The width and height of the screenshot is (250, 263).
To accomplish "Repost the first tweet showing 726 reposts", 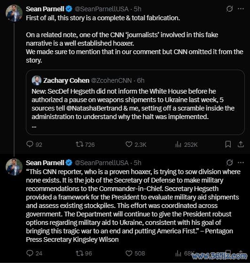I will click(79, 144).
